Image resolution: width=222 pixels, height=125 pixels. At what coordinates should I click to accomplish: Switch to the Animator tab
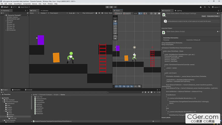(x=45, y=11)
